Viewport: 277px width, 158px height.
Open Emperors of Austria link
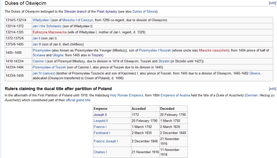(175, 95)
